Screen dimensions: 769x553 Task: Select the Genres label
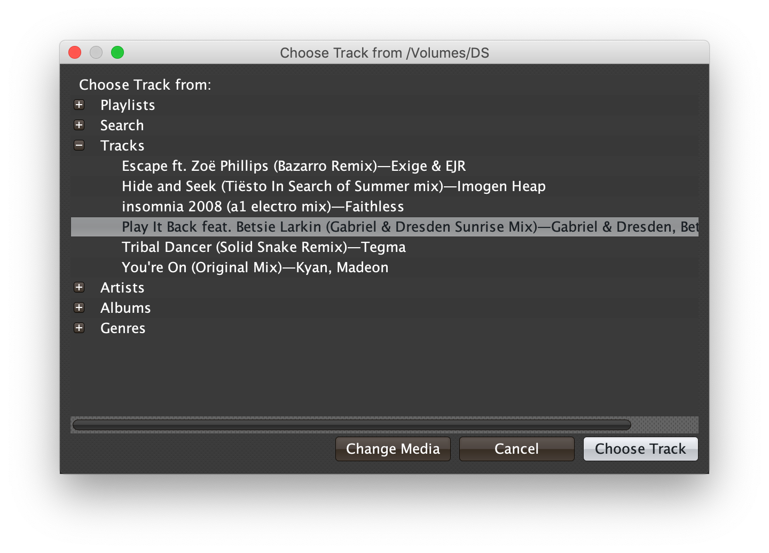(x=123, y=328)
